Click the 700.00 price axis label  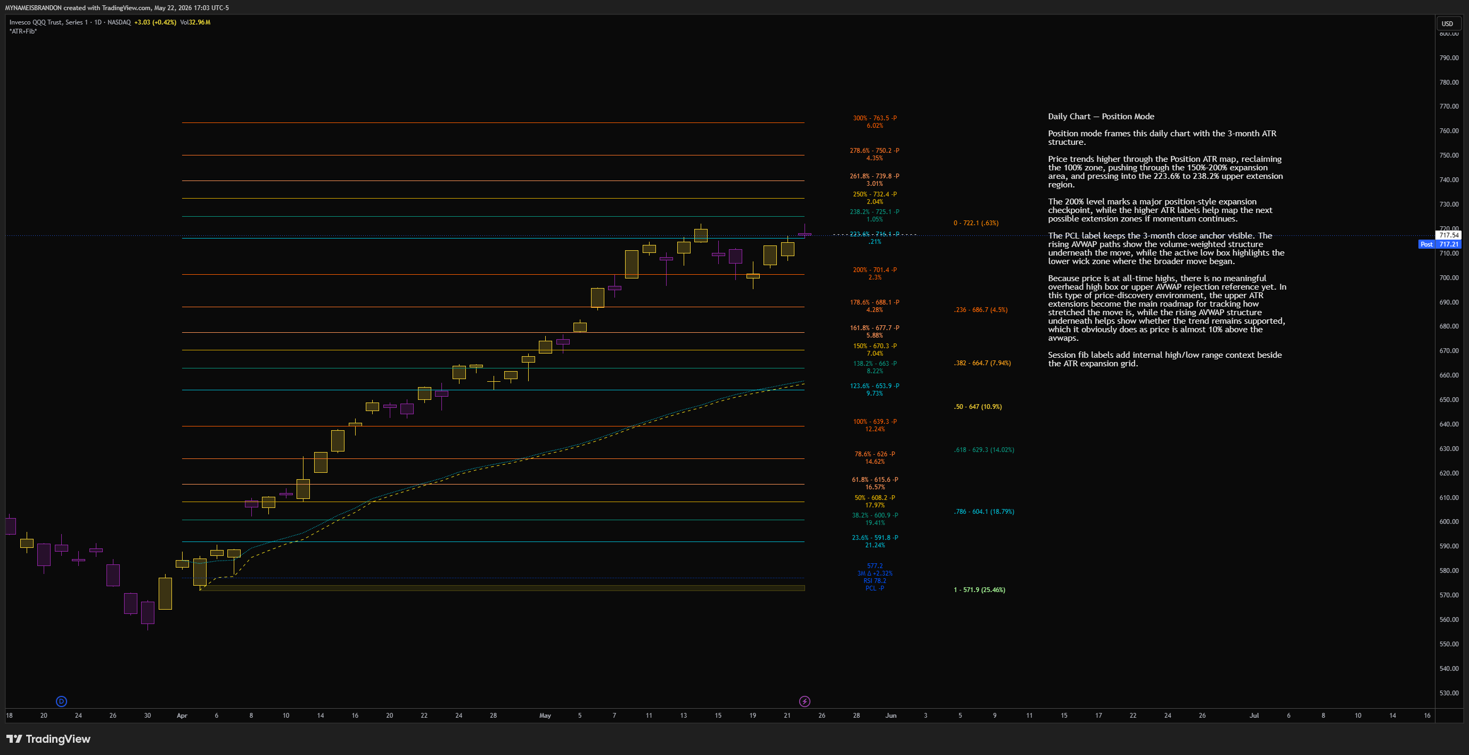point(1449,278)
